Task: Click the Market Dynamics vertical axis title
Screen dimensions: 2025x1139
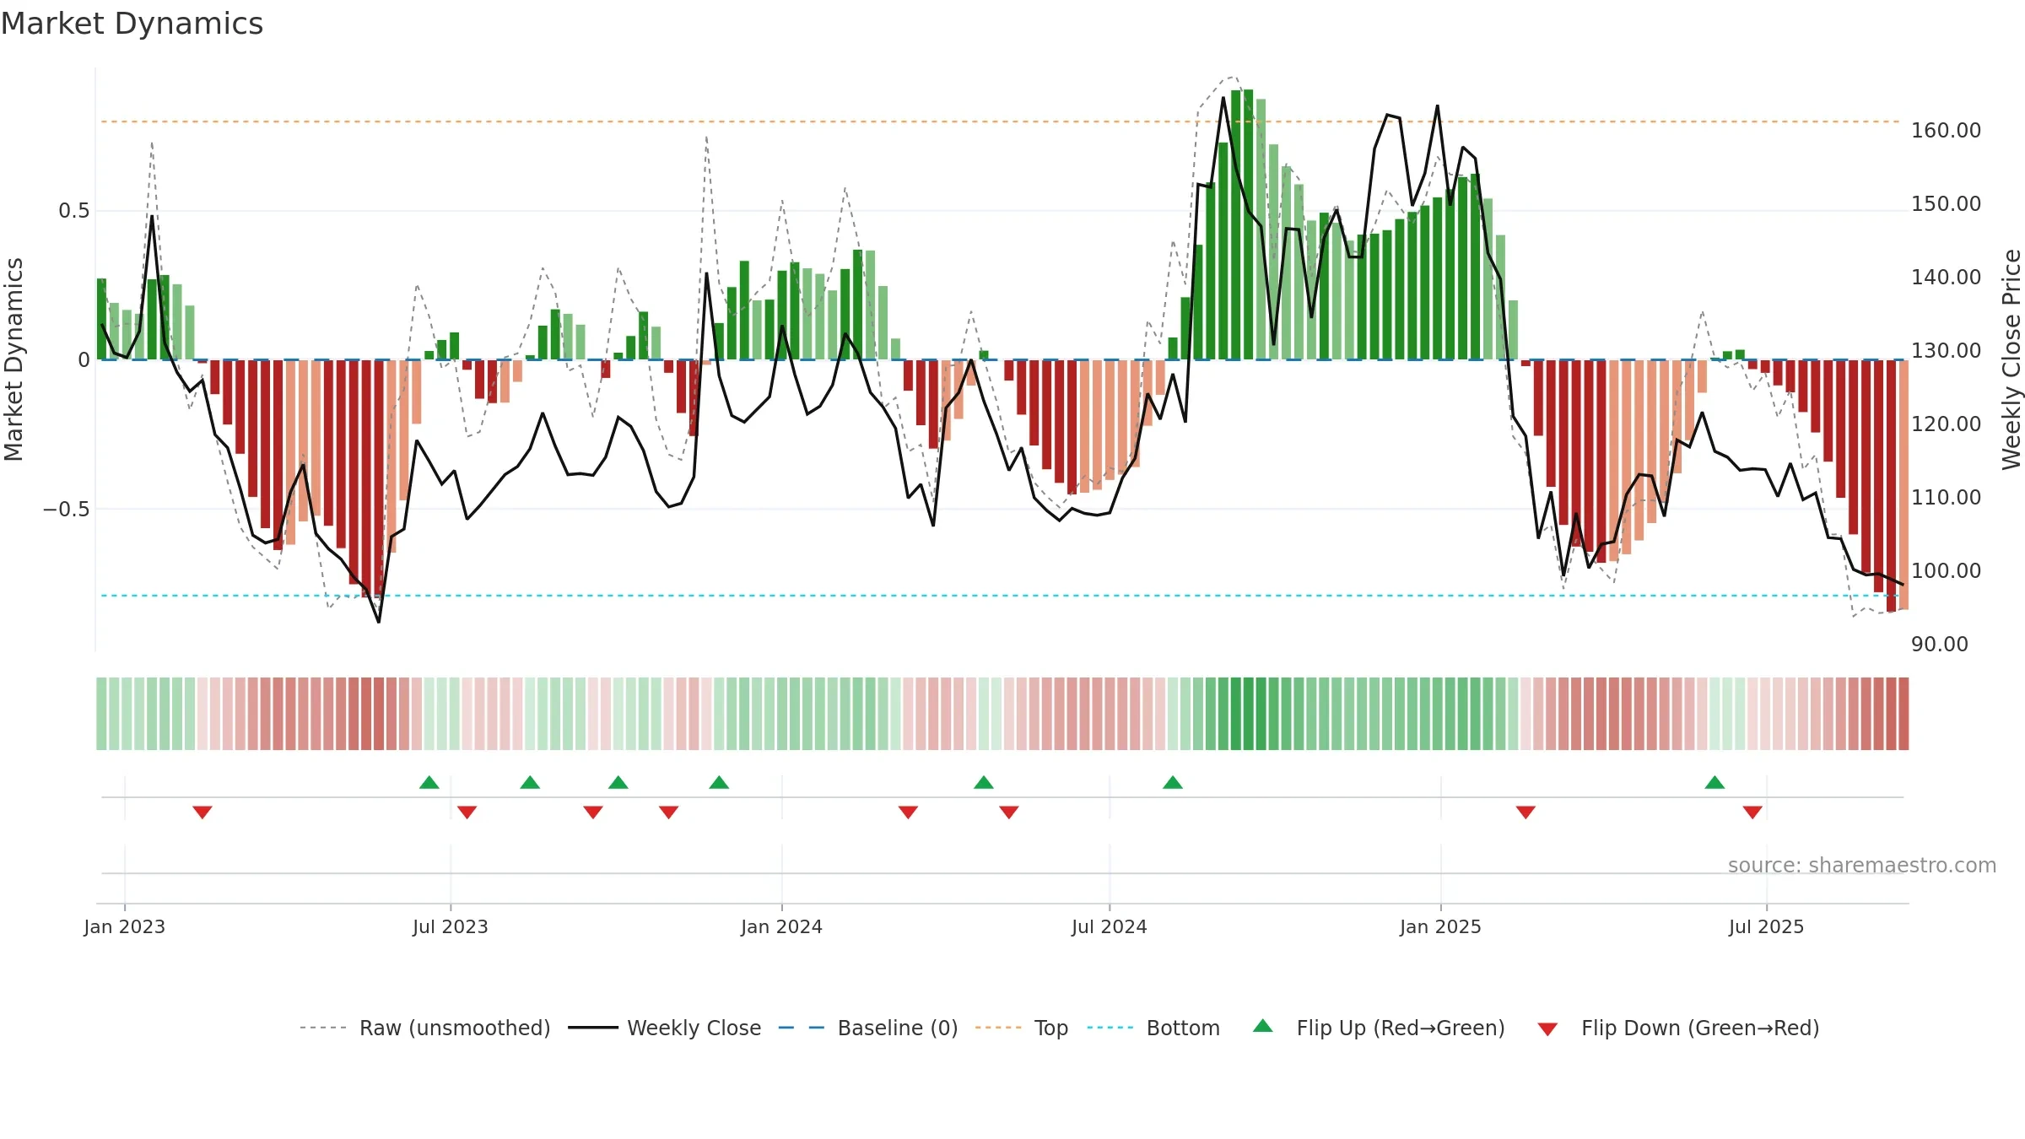Action: (13, 359)
